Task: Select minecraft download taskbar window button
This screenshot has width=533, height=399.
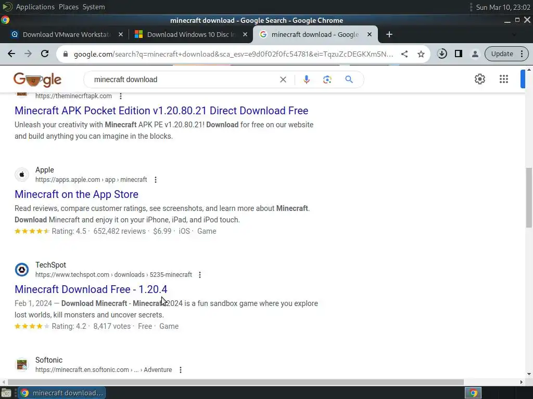Action: click(x=61, y=393)
